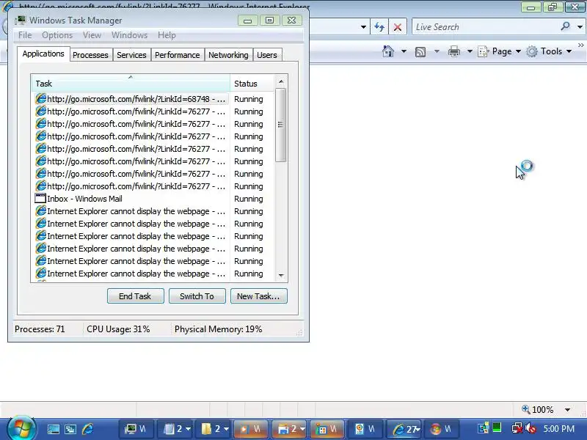Click the Task Manager title bar icon
Screen dimensions: 587x440
21,21
